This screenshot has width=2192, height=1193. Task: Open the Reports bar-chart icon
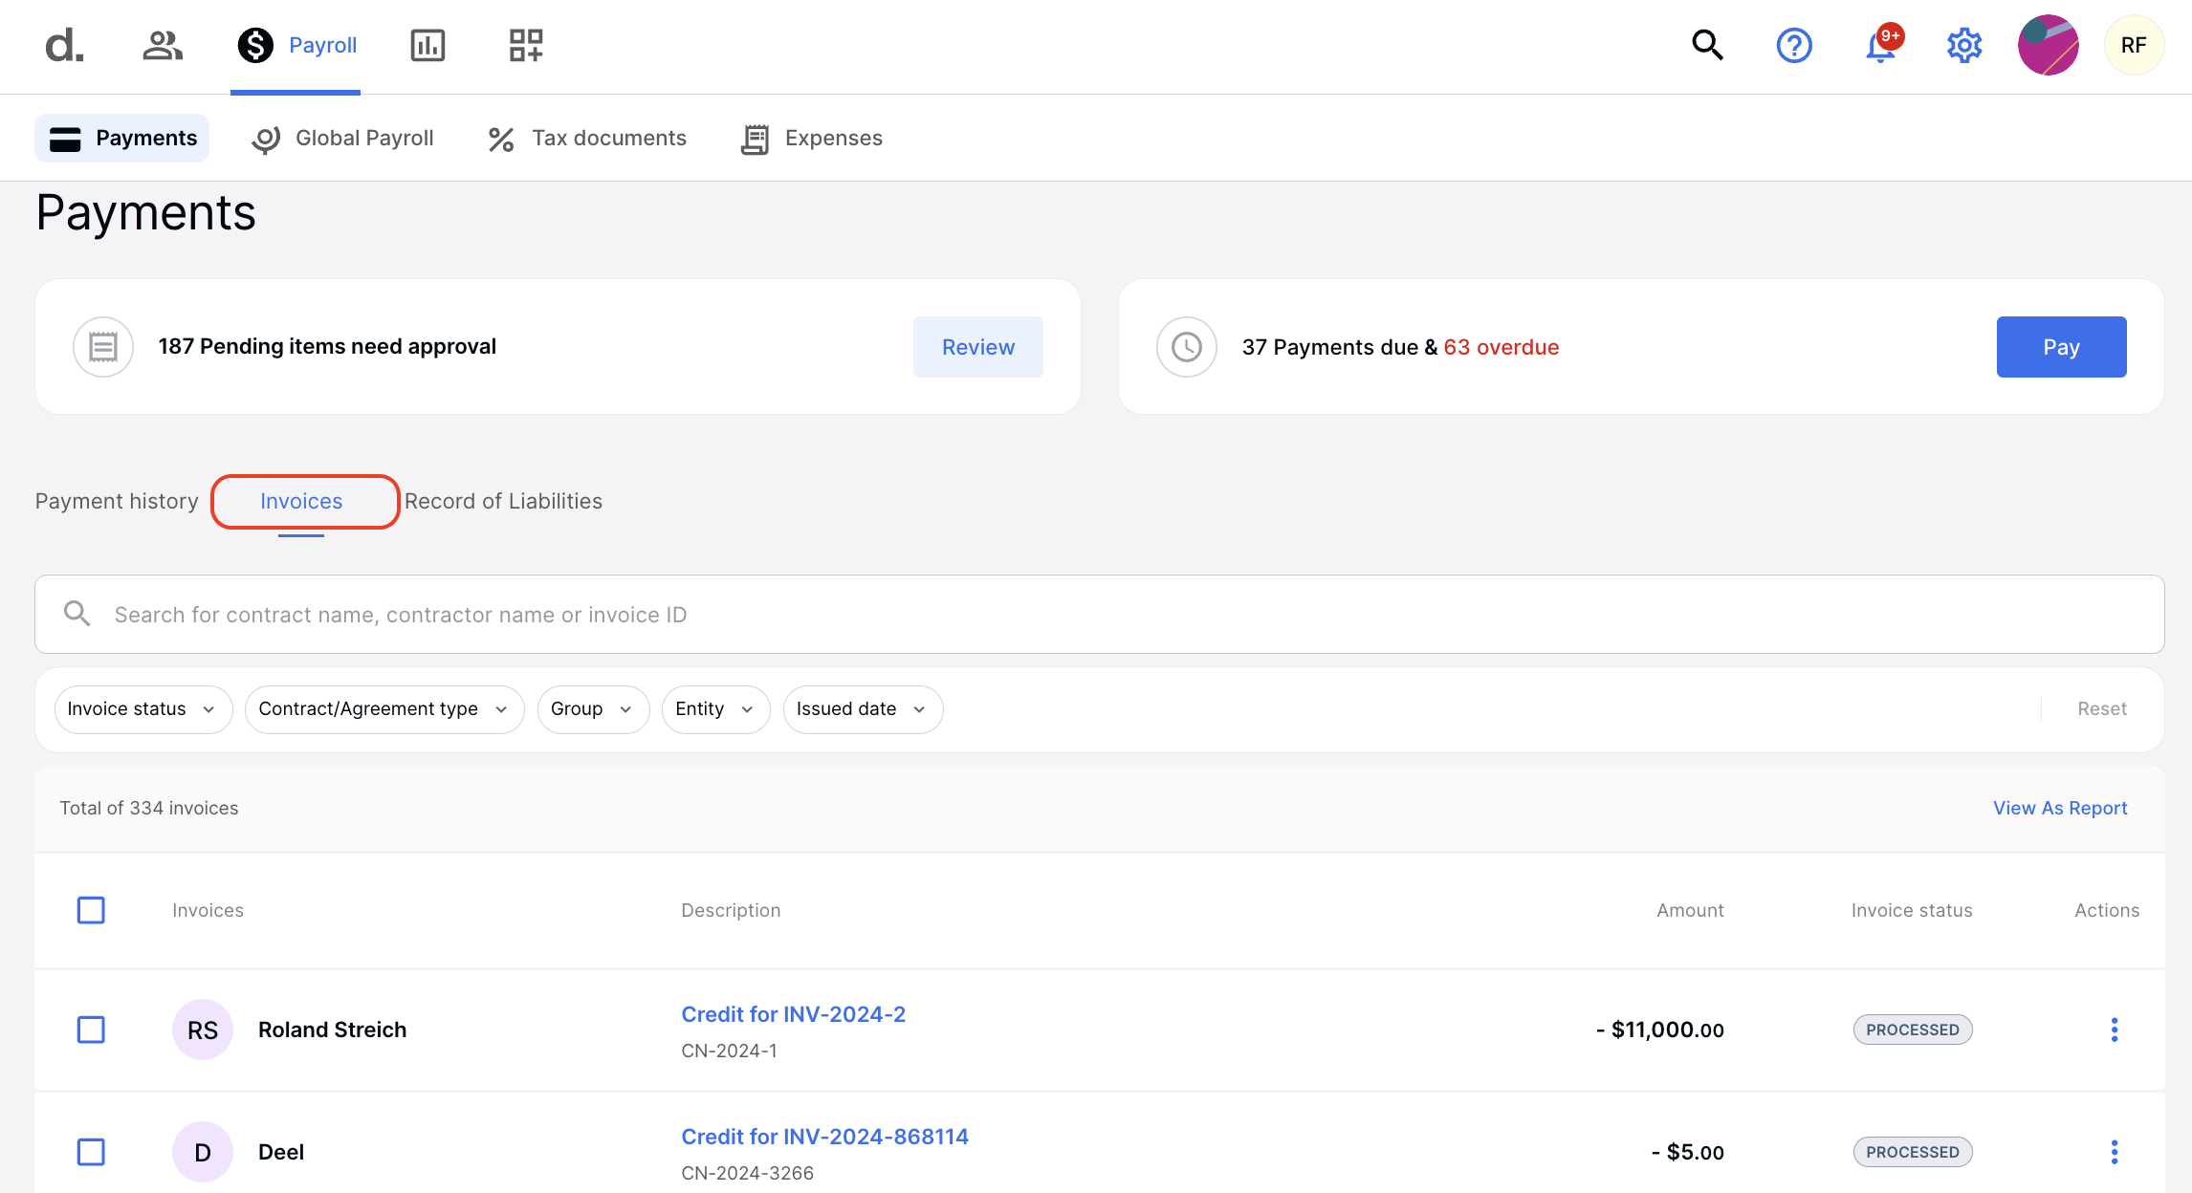(427, 44)
